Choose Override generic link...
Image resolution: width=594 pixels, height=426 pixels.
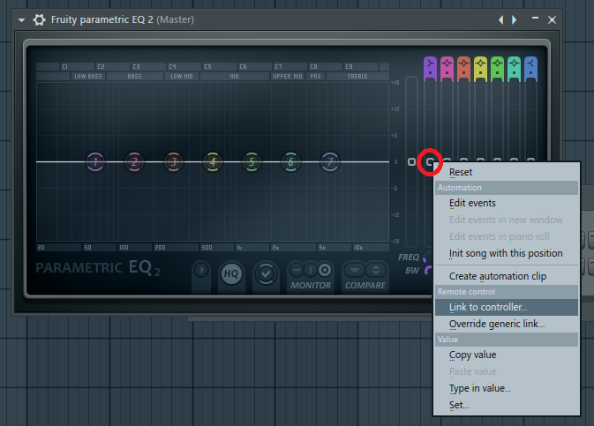tap(507, 325)
